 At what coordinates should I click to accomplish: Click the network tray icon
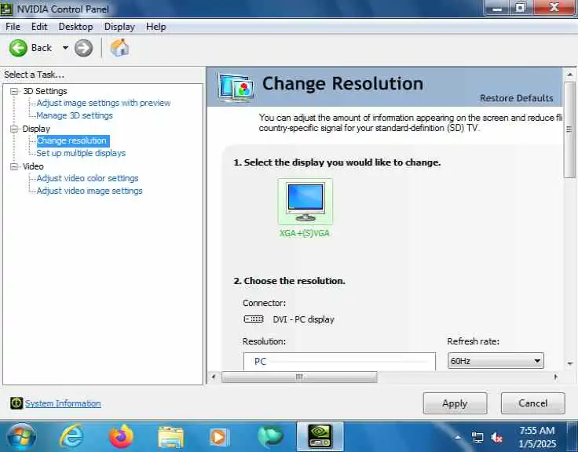tap(477, 438)
